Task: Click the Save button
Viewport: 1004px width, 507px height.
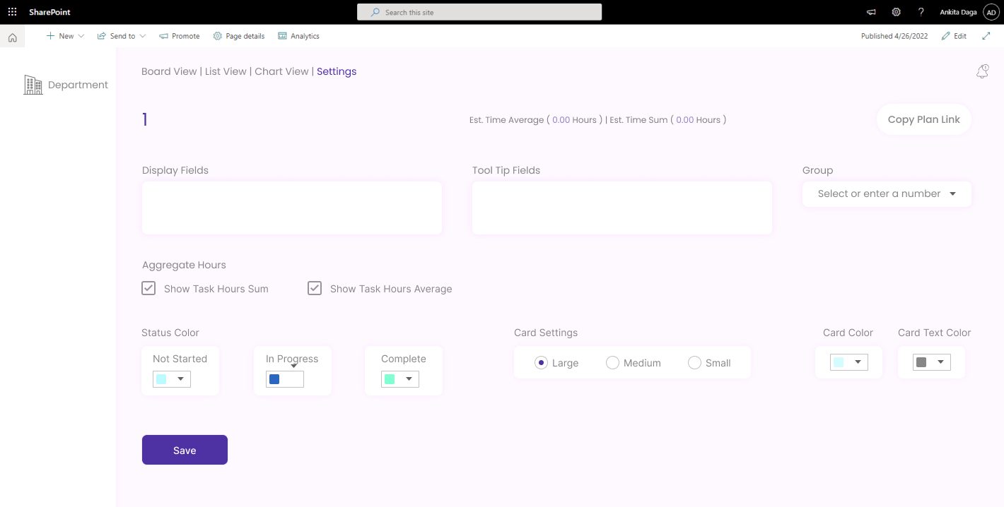Action: (x=185, y=450)
